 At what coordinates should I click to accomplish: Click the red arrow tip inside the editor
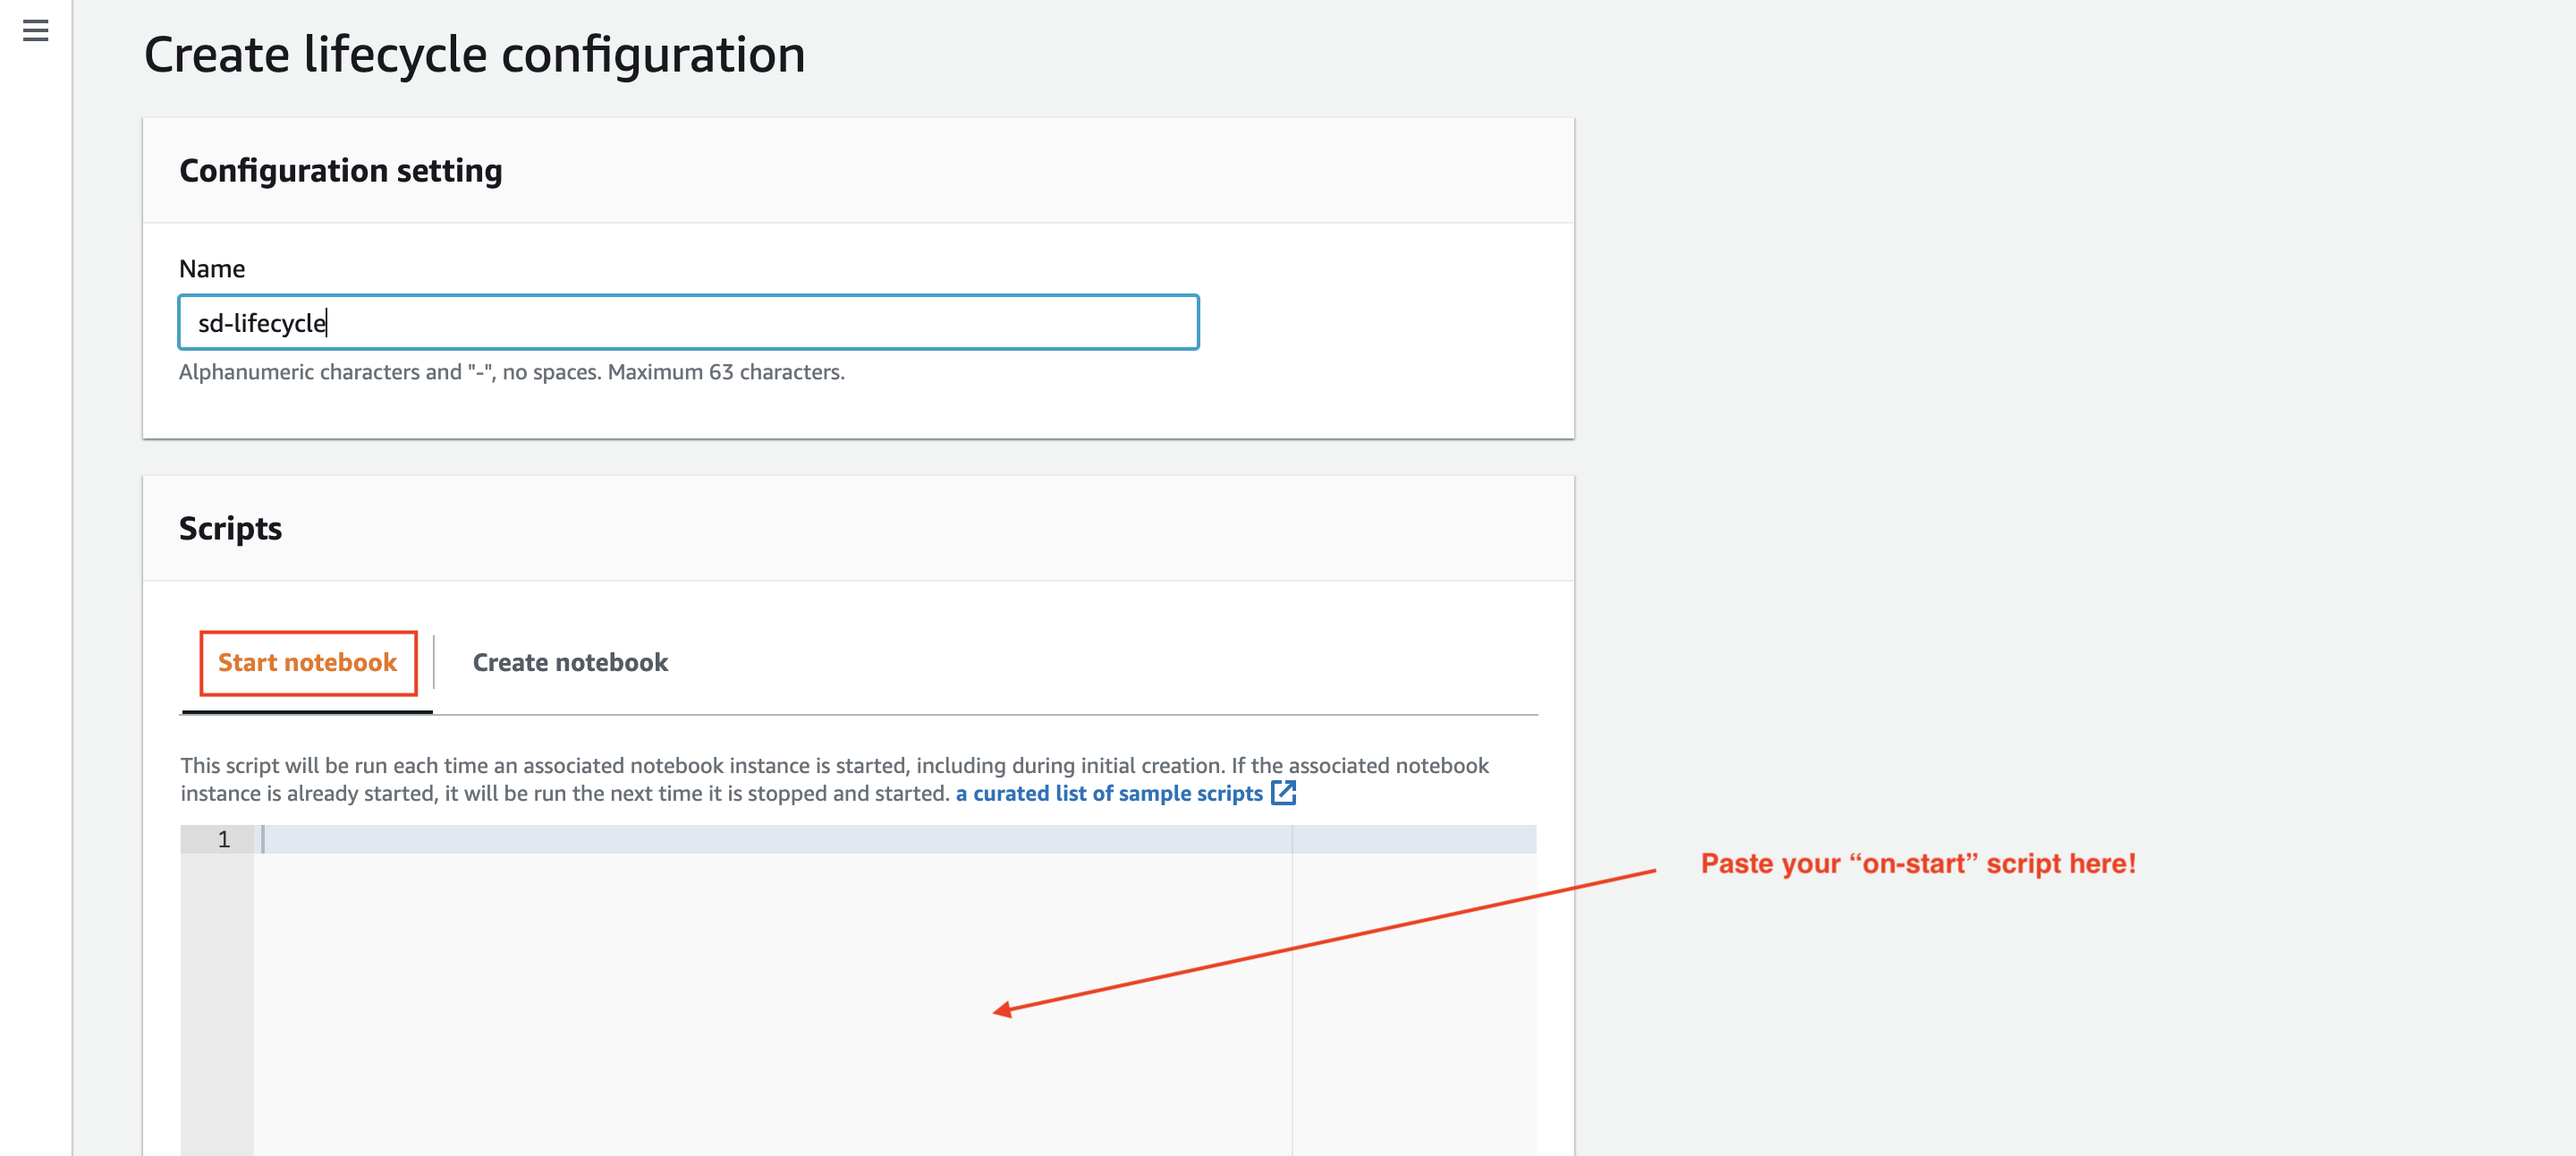(x=999, y=1011)
